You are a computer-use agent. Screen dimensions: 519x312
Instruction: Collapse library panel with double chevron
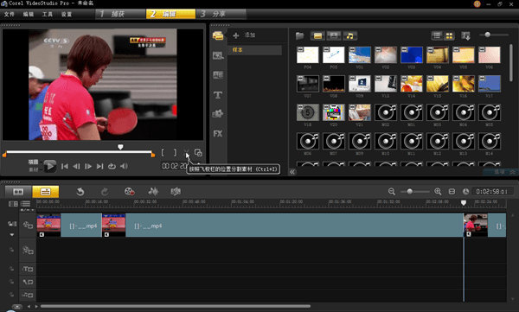[292, 172]
